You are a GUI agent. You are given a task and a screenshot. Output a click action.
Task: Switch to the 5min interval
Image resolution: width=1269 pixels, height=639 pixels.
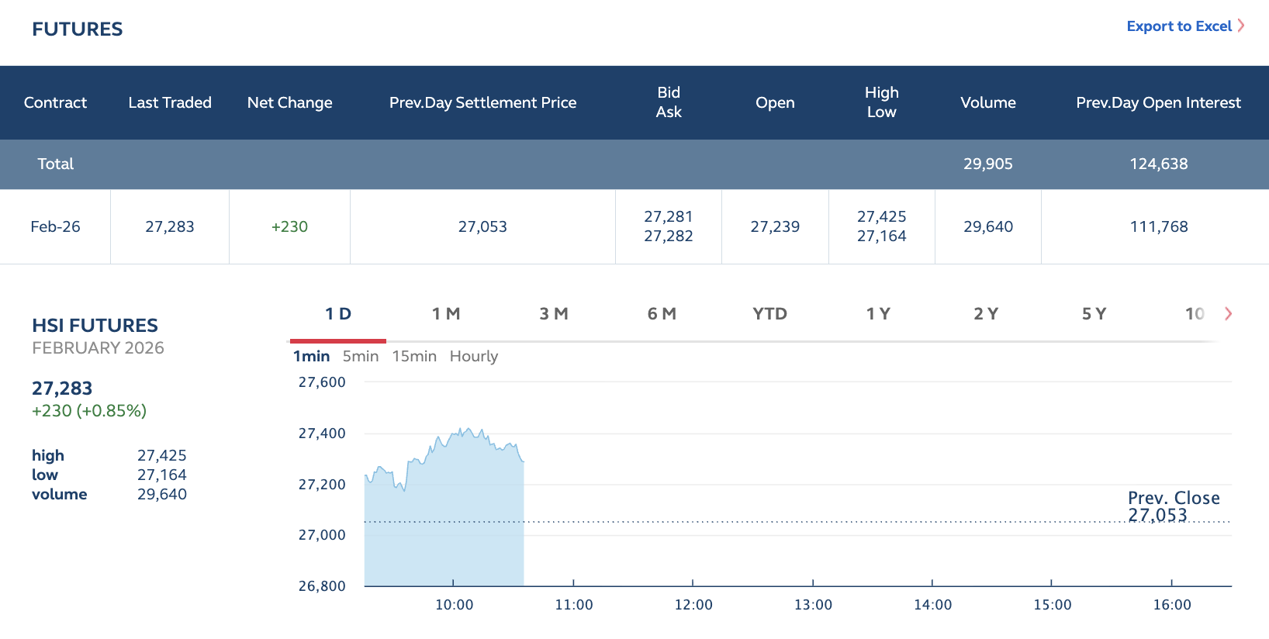point(361,356)
